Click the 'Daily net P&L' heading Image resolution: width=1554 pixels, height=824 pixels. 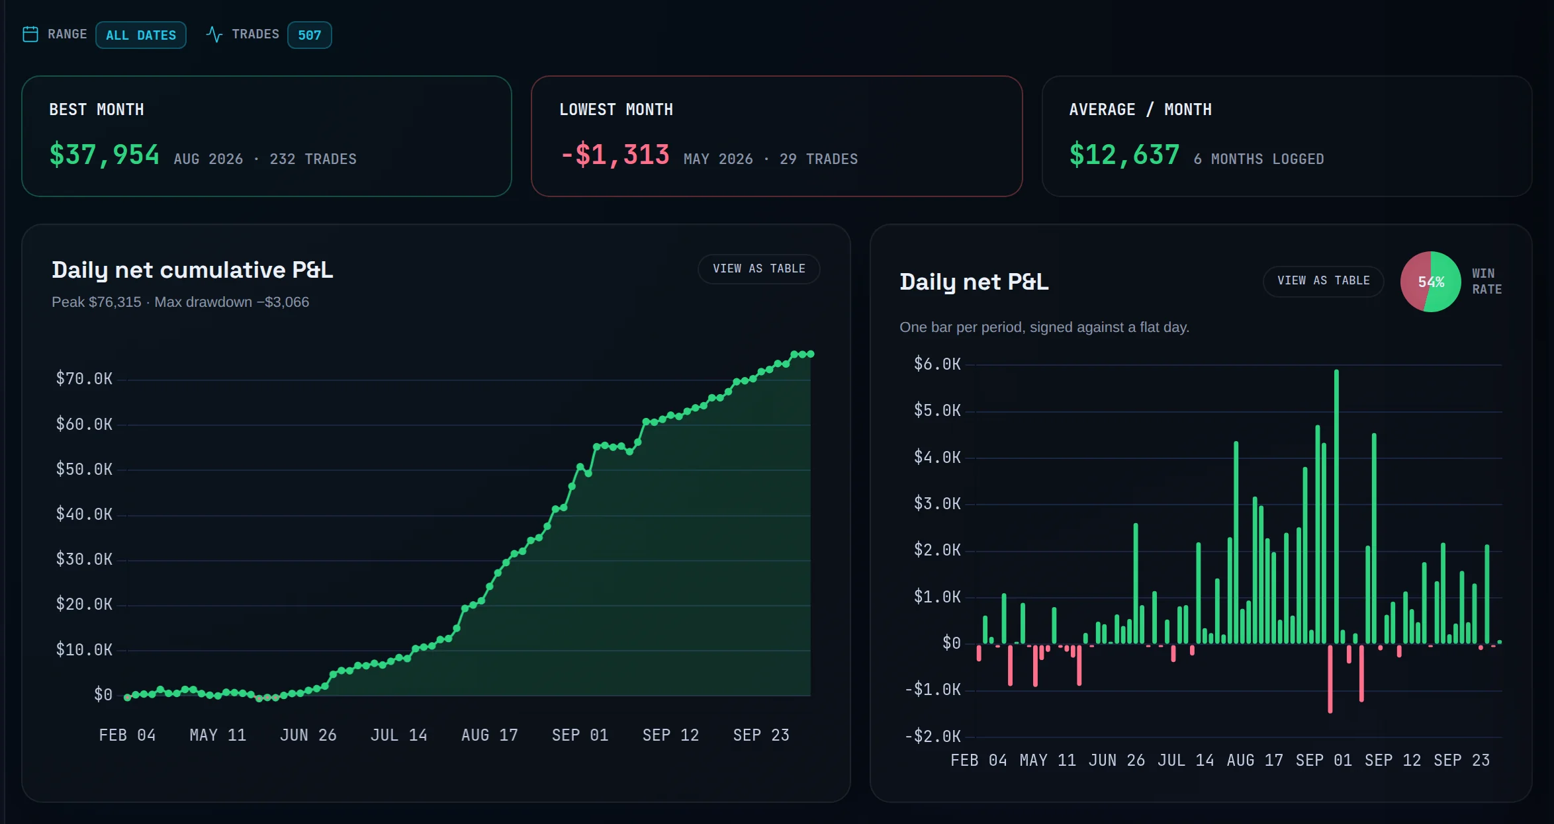pos(974,282)
